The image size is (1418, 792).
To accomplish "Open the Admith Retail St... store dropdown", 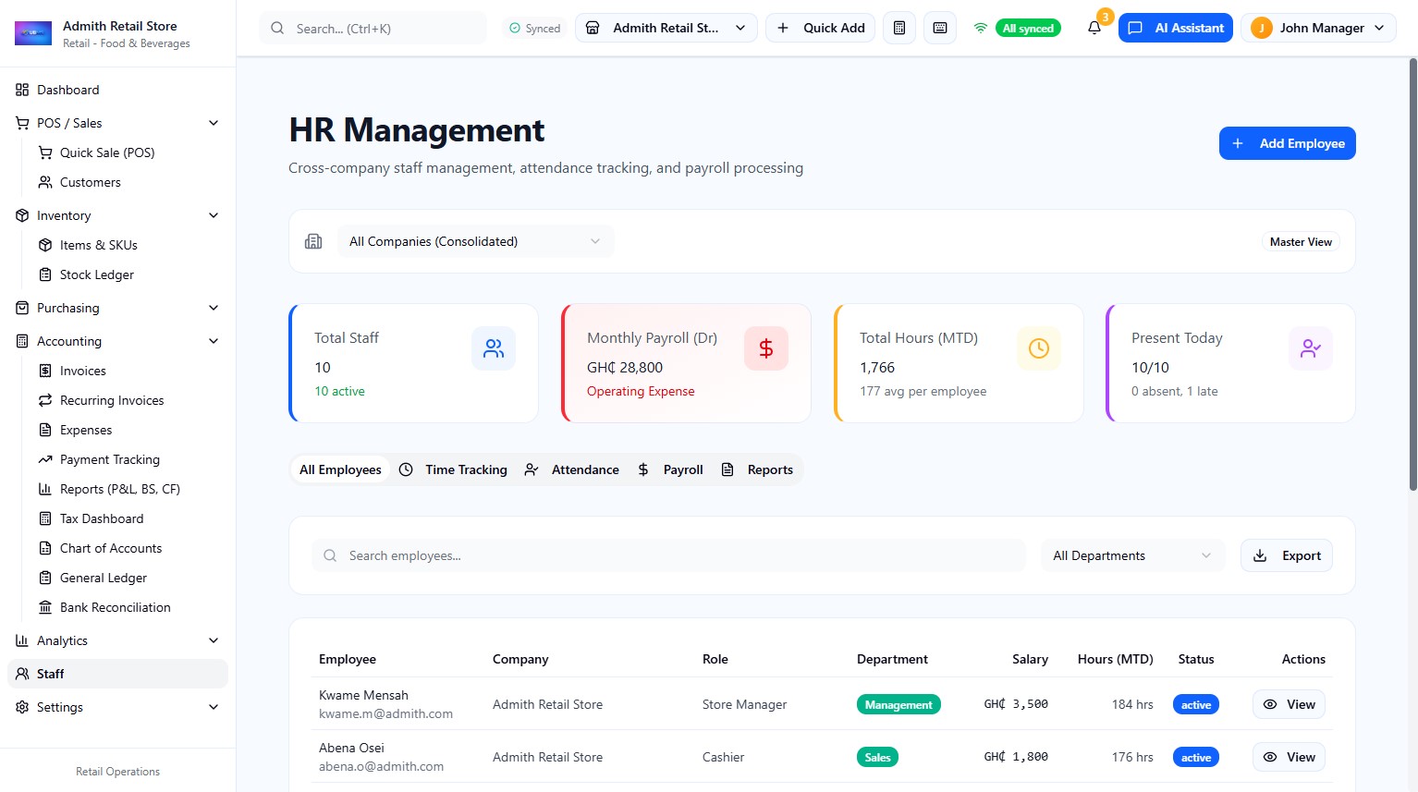I will [x=666, y=28].
